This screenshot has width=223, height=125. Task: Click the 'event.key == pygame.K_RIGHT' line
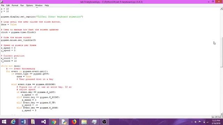tap(38, 97)
